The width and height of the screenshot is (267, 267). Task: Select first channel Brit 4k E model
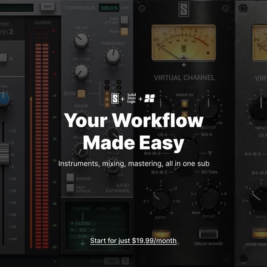[159, 172]
